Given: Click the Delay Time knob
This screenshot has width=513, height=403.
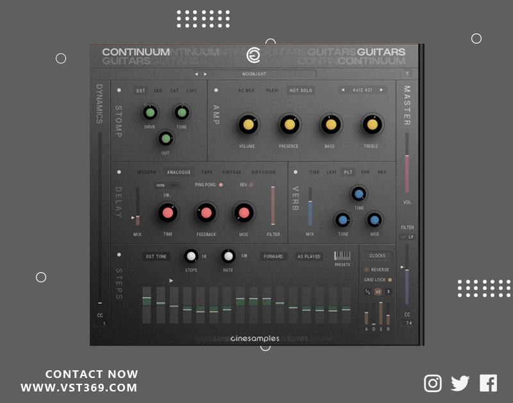Looking at the screenshot, I should click(x=167, y=213).
